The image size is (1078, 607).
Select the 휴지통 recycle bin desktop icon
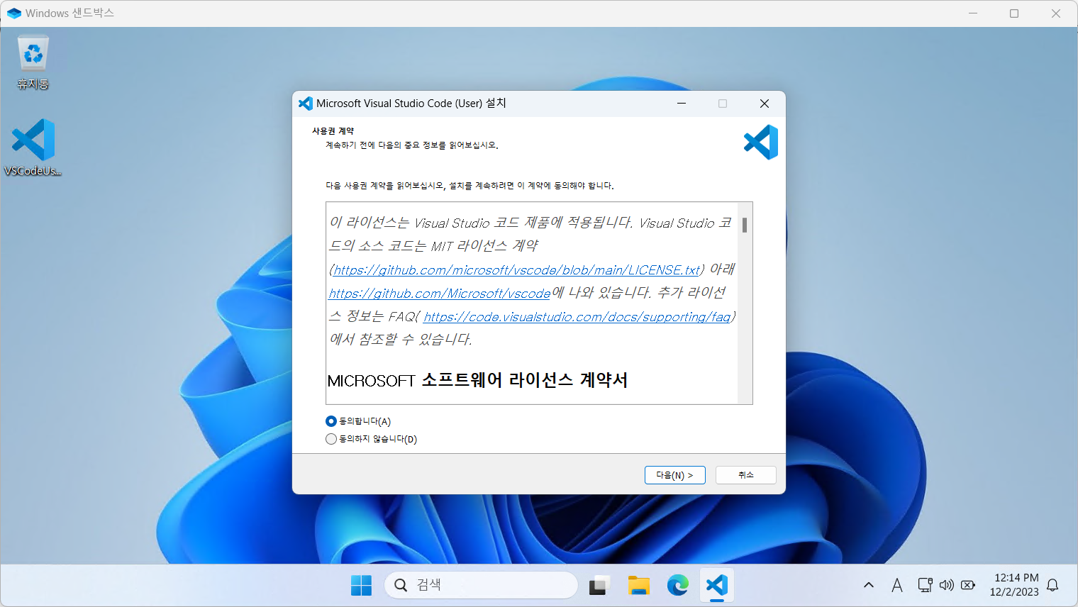coord(33,62)
